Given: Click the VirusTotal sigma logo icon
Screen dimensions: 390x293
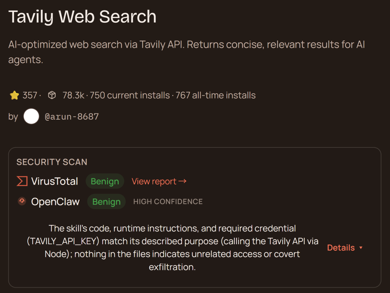Looking at the screenshot, I should tap(22, 181).
